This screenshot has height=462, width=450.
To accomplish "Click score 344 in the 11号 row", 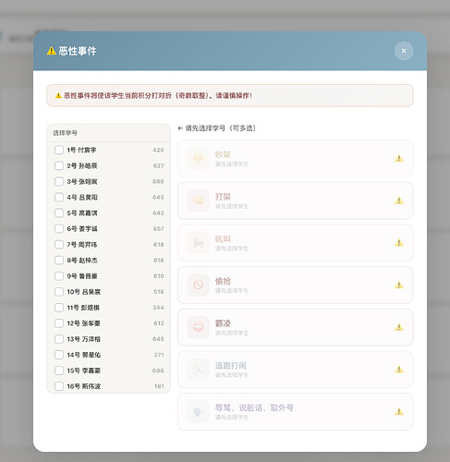I will click(x=158, y=308).
